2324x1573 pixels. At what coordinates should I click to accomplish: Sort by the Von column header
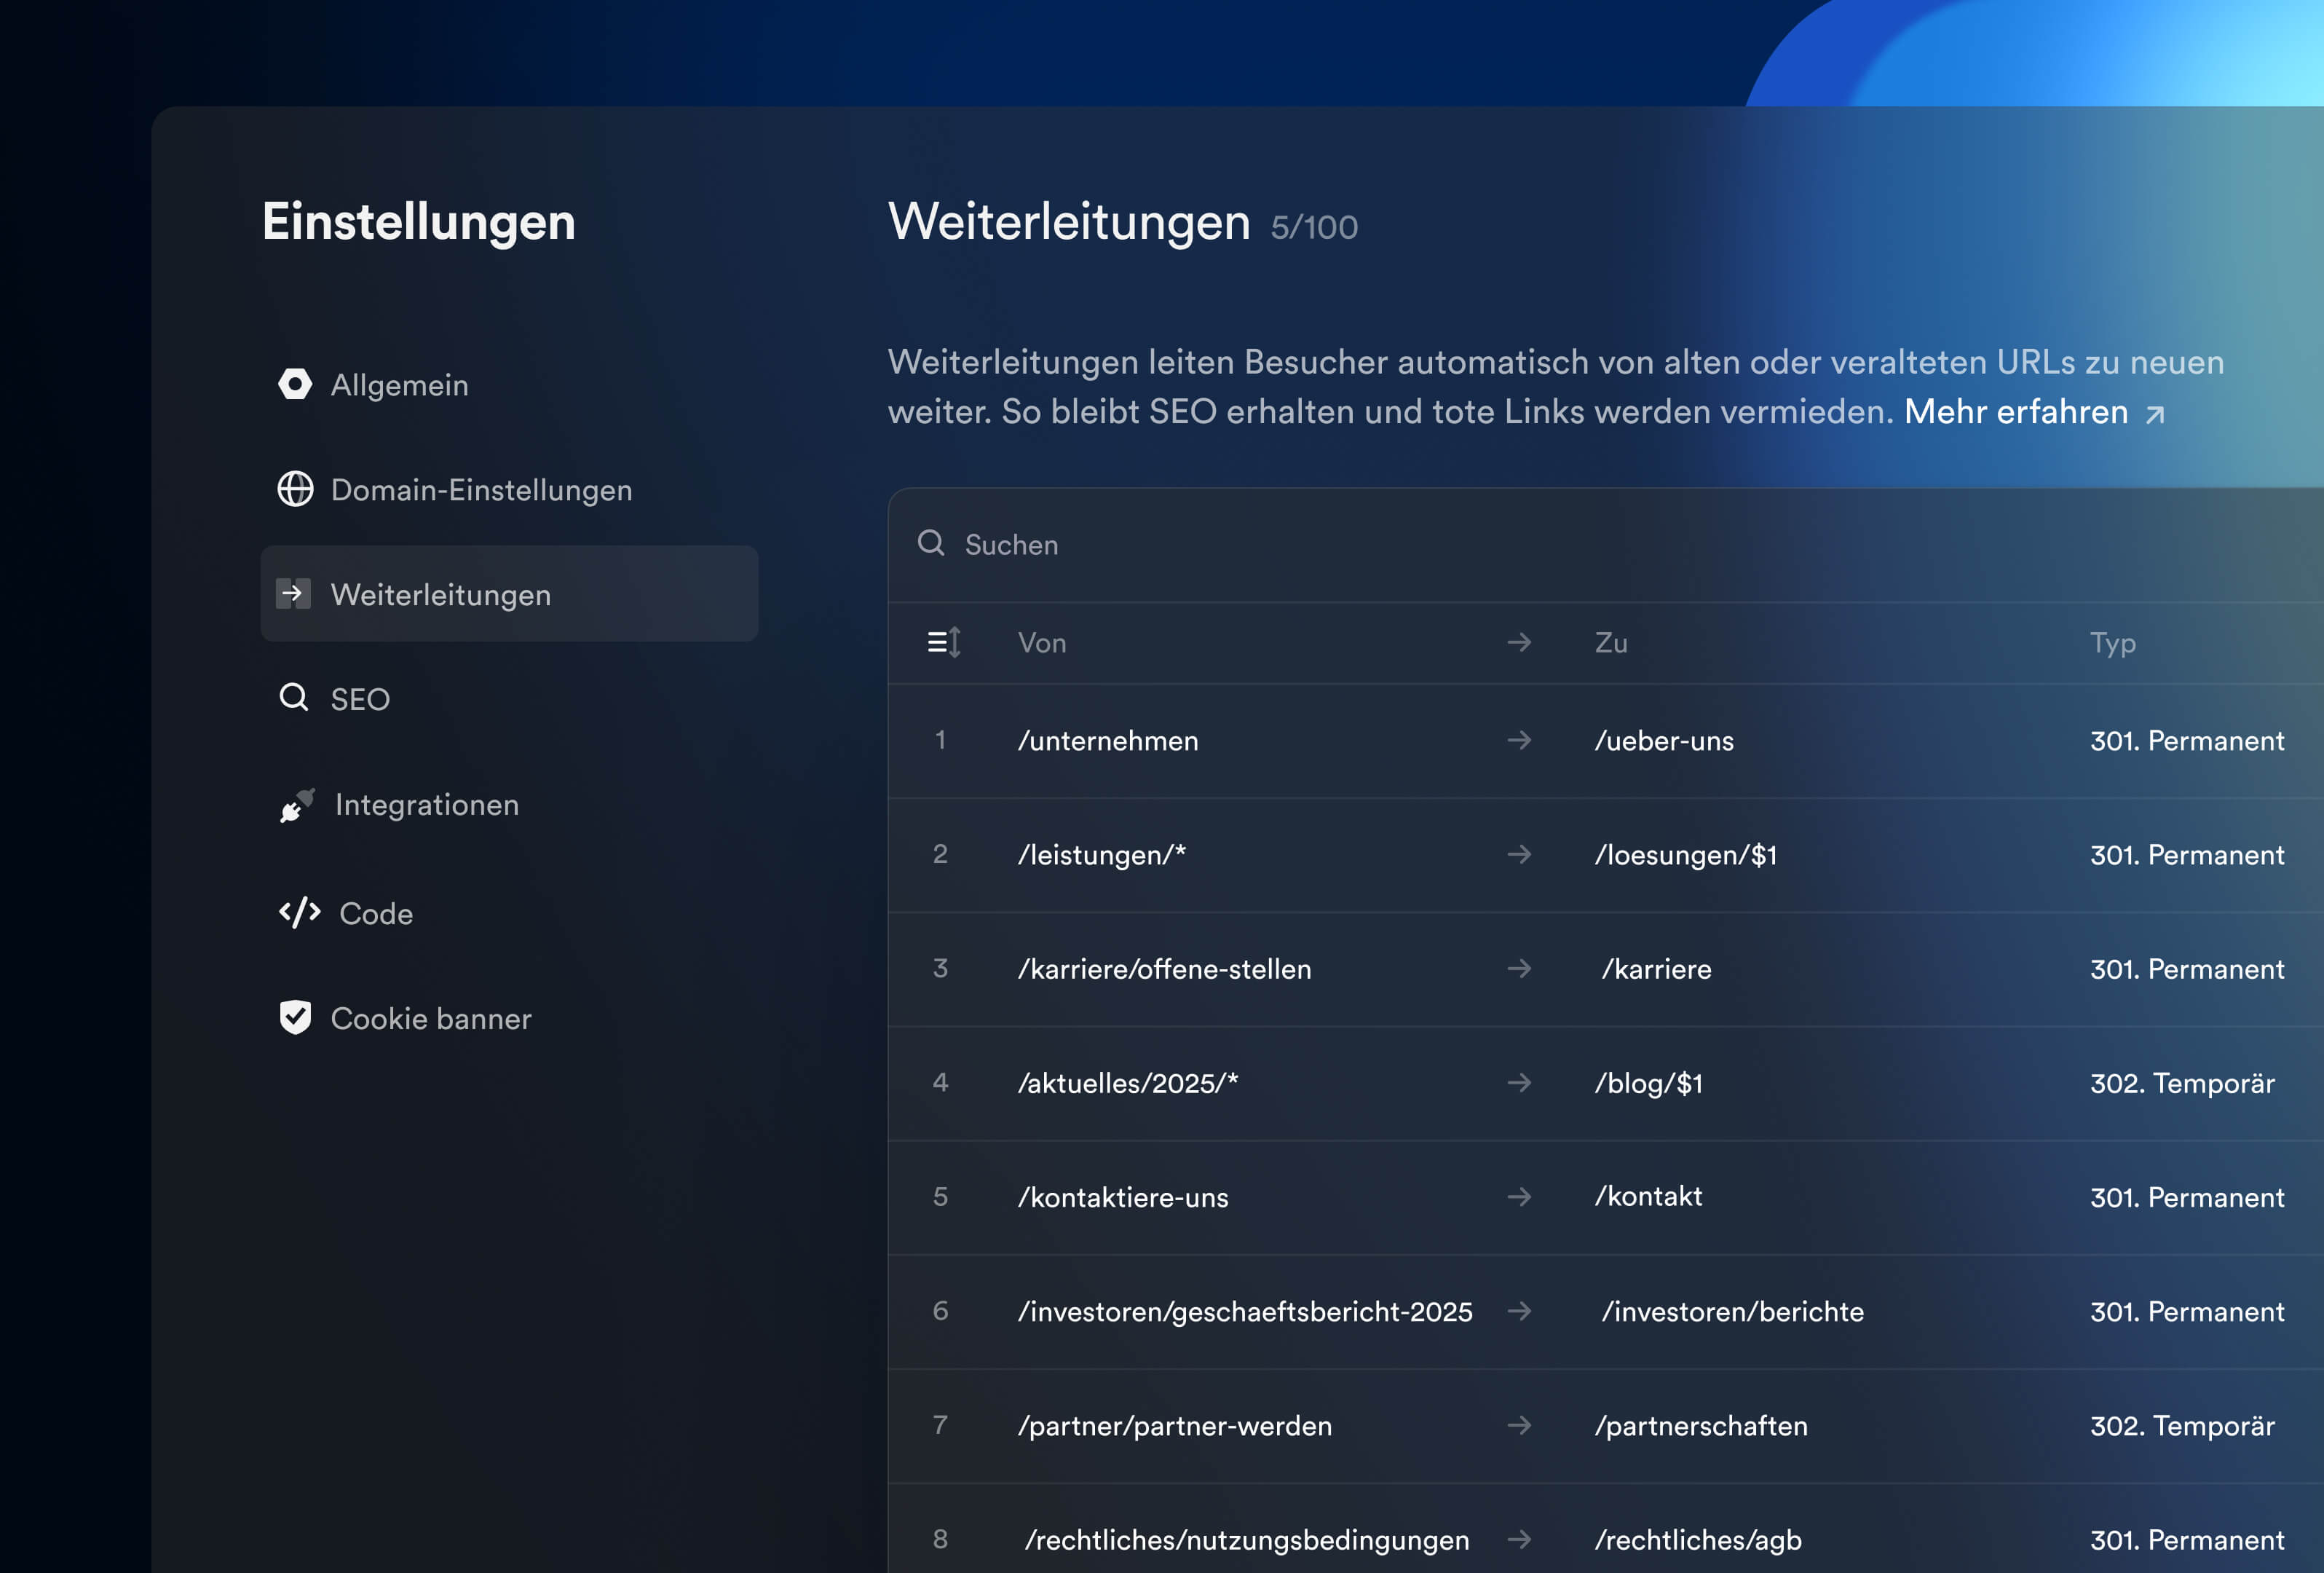point(1042,643)
